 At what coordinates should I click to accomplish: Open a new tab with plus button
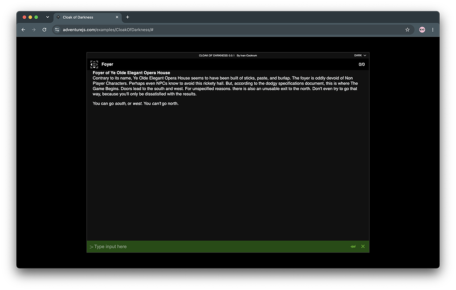(x=127, y=17)
